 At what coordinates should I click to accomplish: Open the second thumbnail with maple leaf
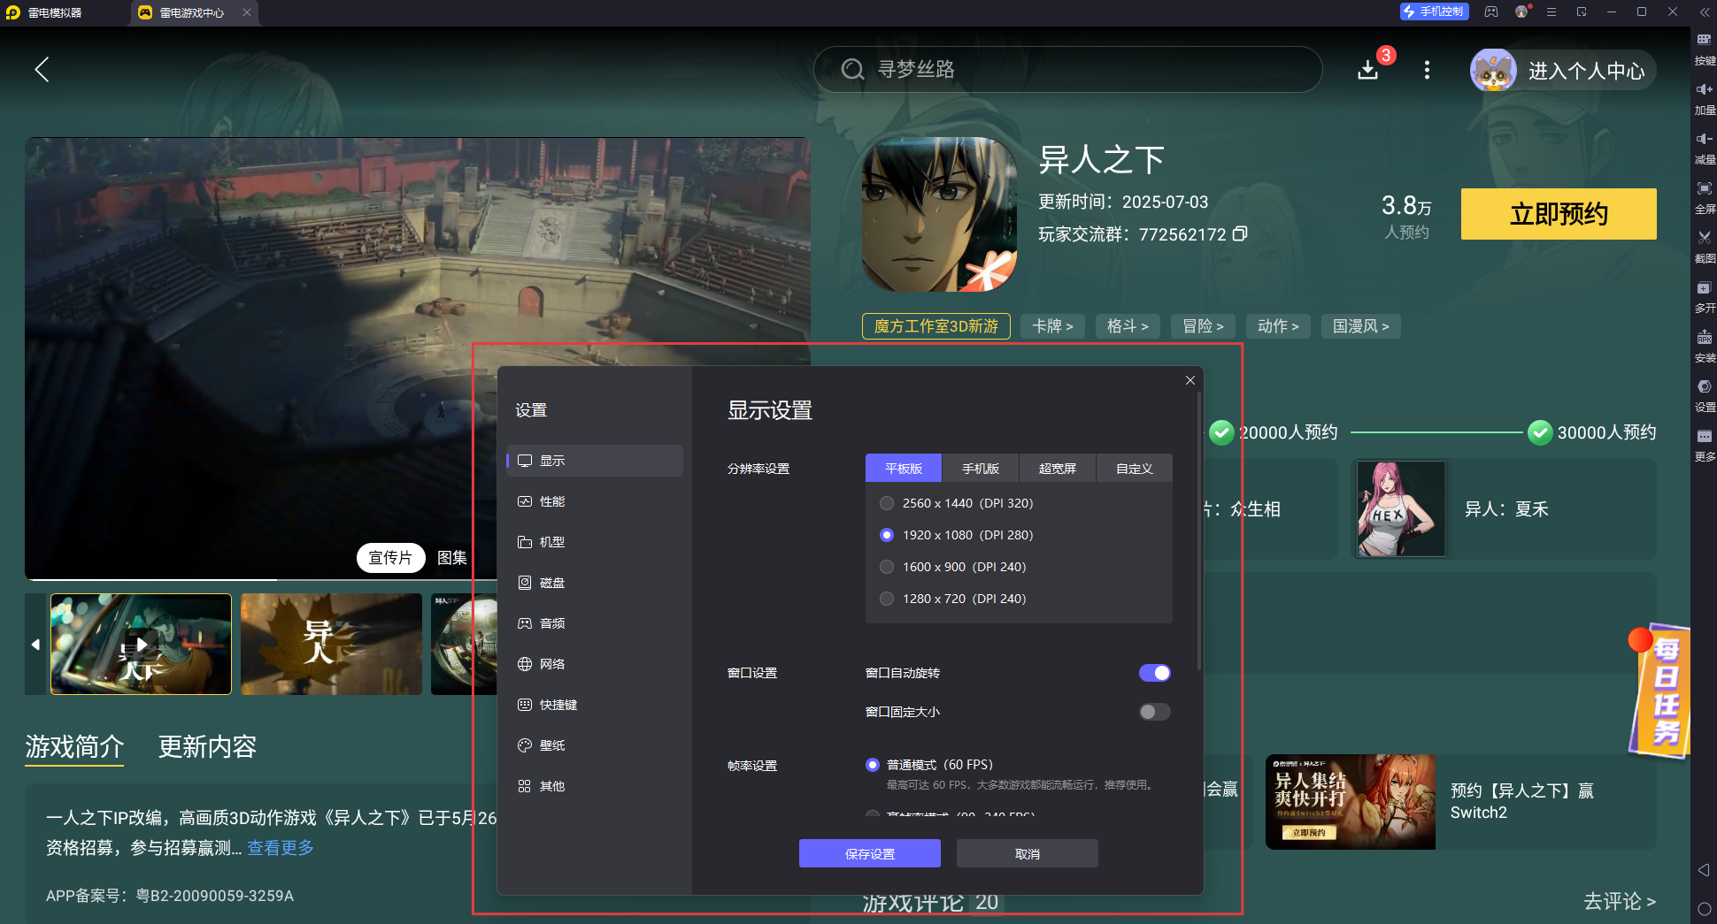331,644
